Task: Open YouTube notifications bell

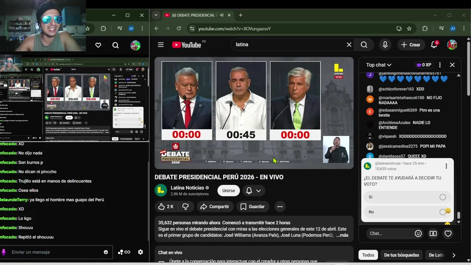Action: click(x=434, y=45)
